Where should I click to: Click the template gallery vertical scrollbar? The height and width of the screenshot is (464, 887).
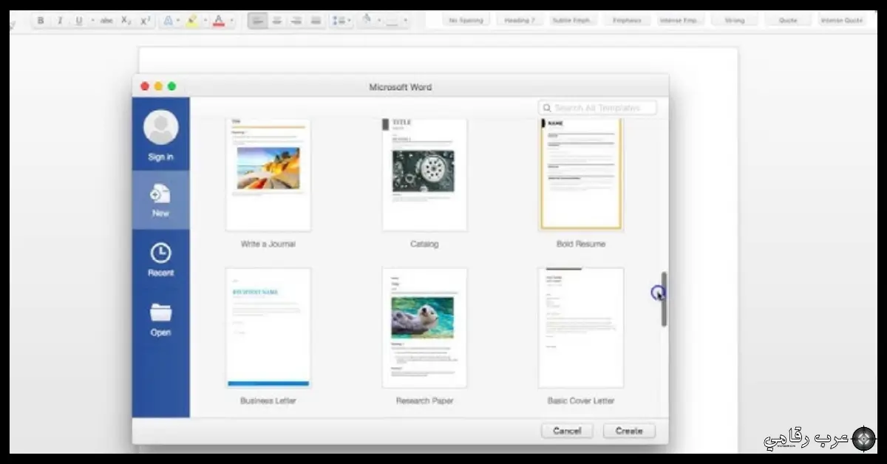click(x=664, y=299)
